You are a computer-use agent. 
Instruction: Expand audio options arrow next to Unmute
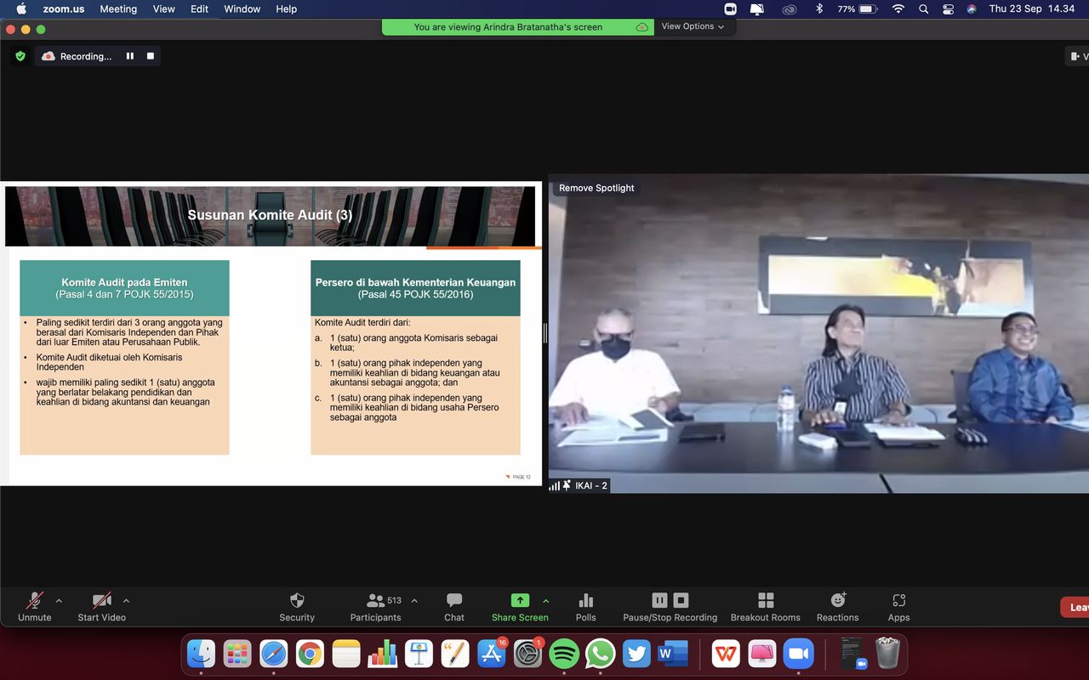click(59, 600)
